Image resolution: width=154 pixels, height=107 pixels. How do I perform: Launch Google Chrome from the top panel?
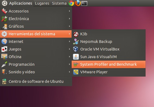click(x=71, y=3)
